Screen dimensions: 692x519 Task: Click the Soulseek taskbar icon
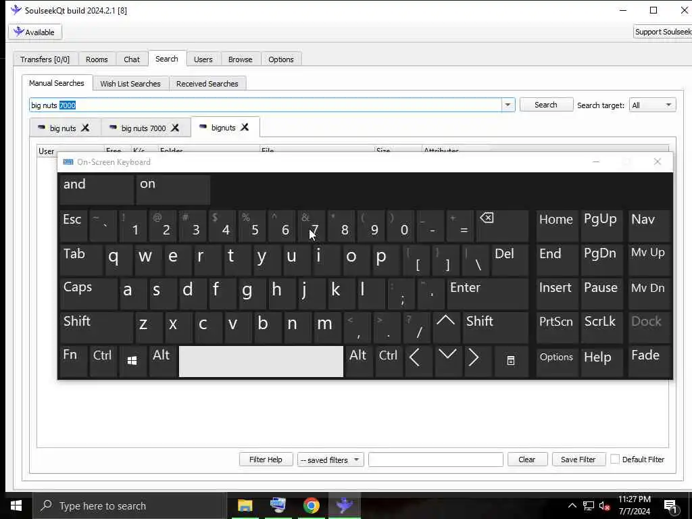tap(344, 505)
